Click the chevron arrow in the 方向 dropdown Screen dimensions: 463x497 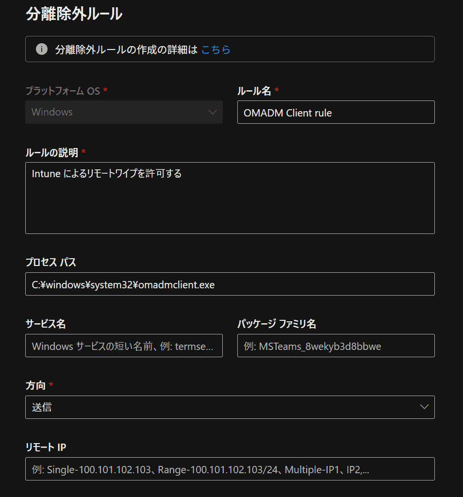[424, 407]
